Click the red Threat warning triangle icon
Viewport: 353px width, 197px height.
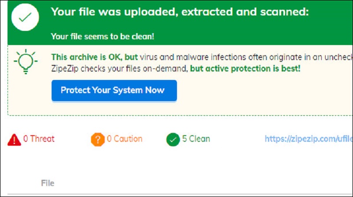pyautogui.click(x=14, y=140)
